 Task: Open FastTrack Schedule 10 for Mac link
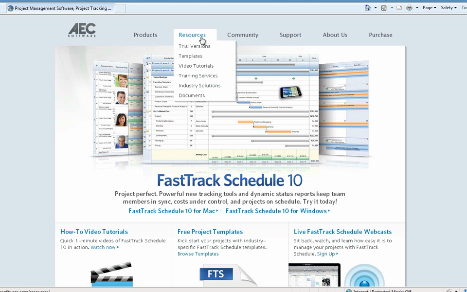tap(173, 211)
